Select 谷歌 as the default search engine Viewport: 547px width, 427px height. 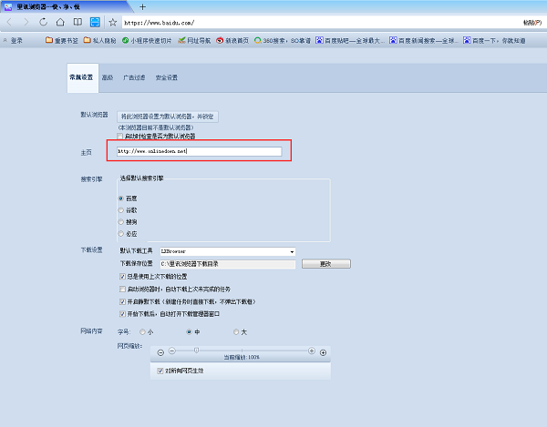(121, 209)
